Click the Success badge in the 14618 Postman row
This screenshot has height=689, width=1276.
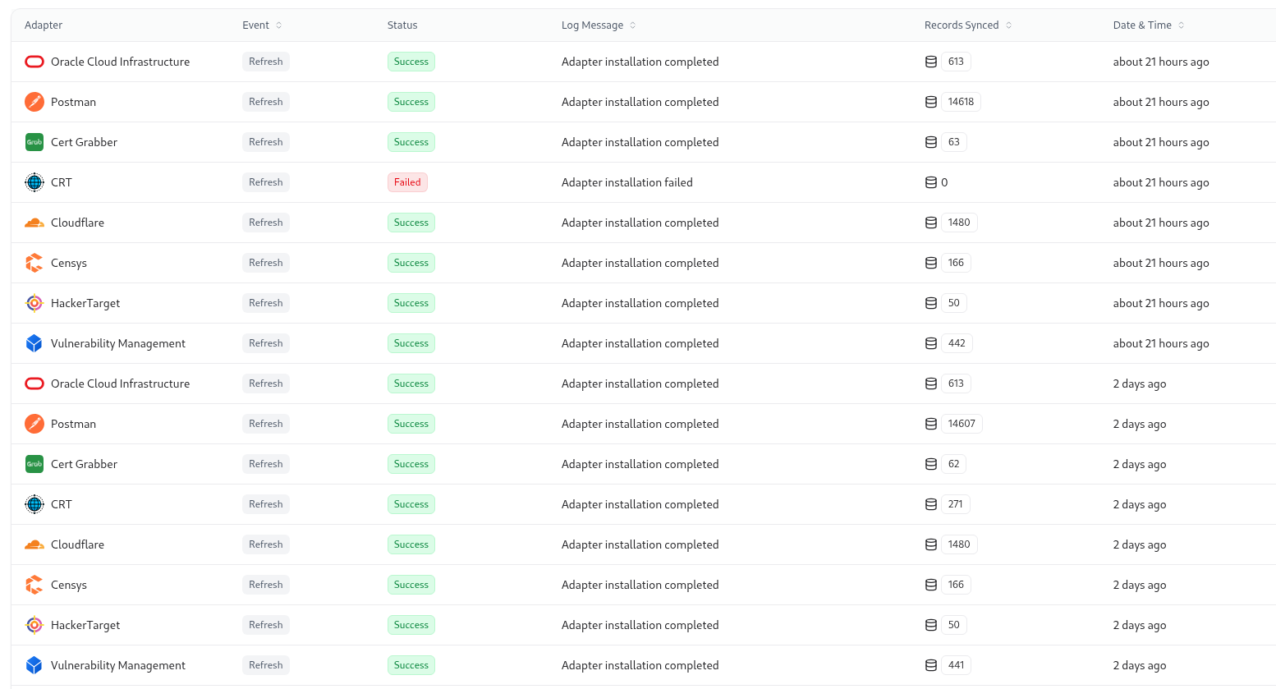pos(411,102)
